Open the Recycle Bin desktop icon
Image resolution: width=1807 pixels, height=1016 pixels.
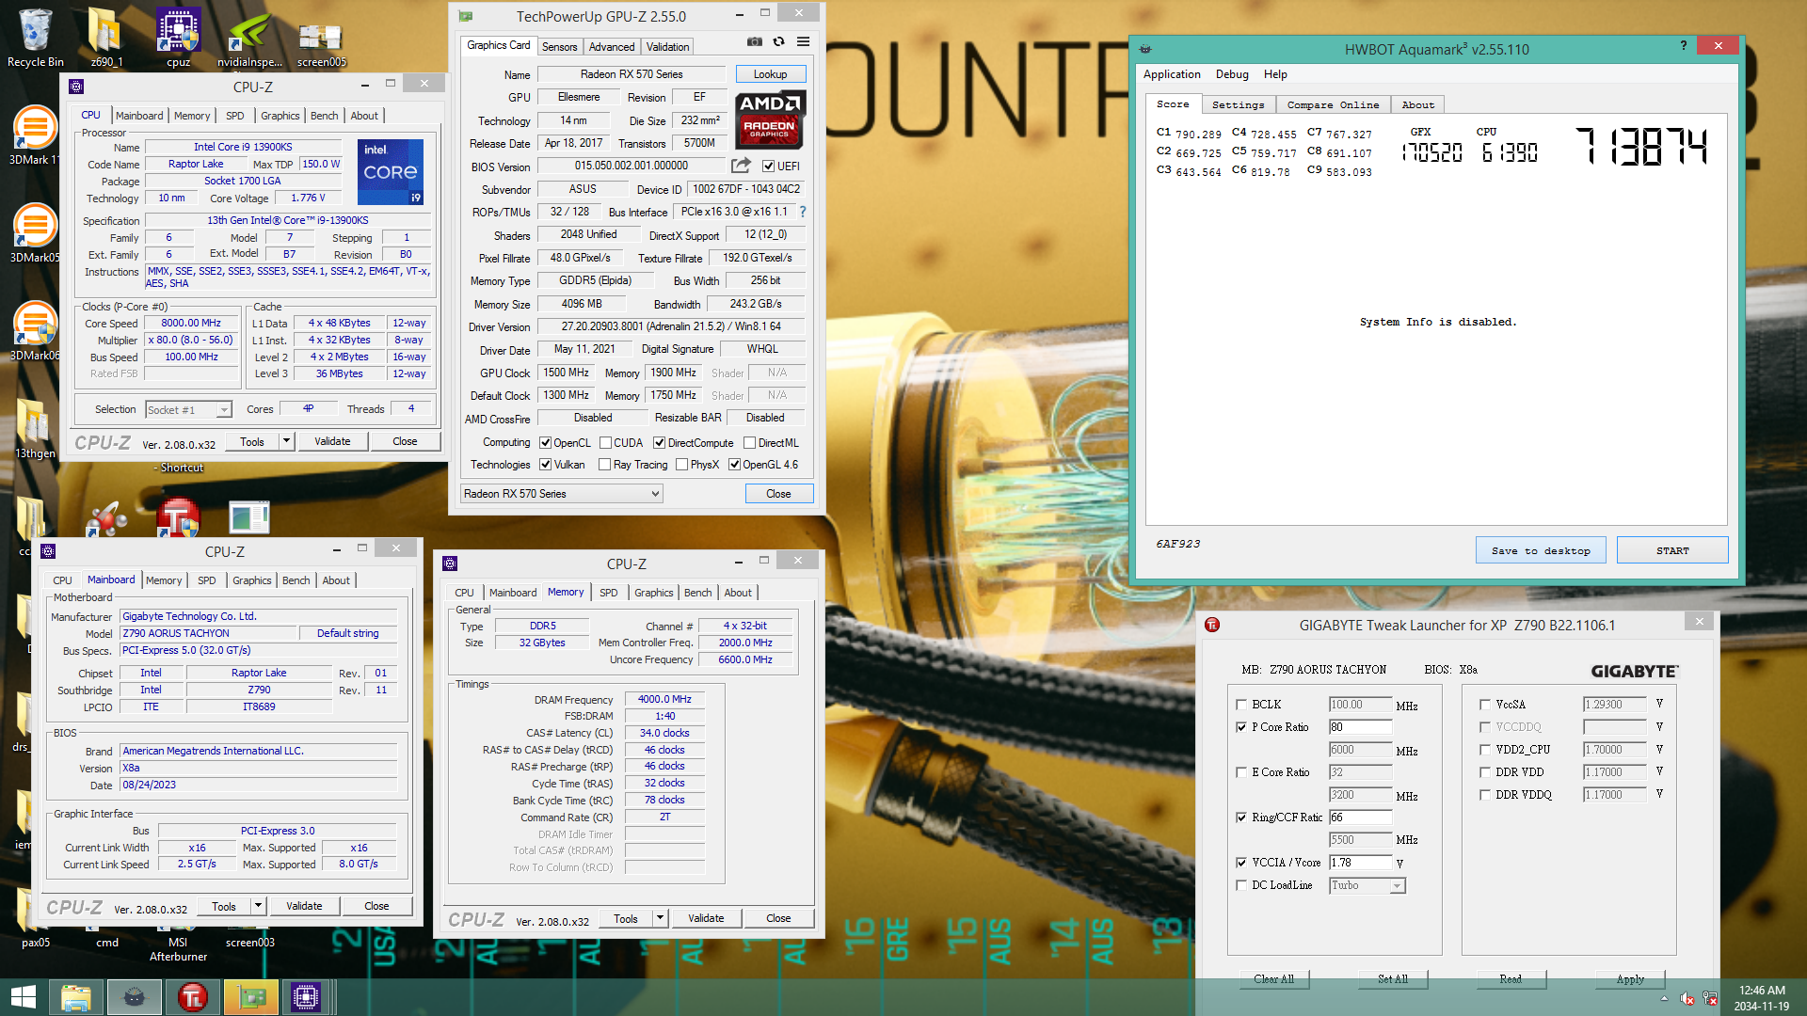coord(35,36)
